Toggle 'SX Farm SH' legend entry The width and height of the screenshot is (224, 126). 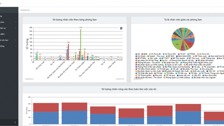click(x=203, y=54)
